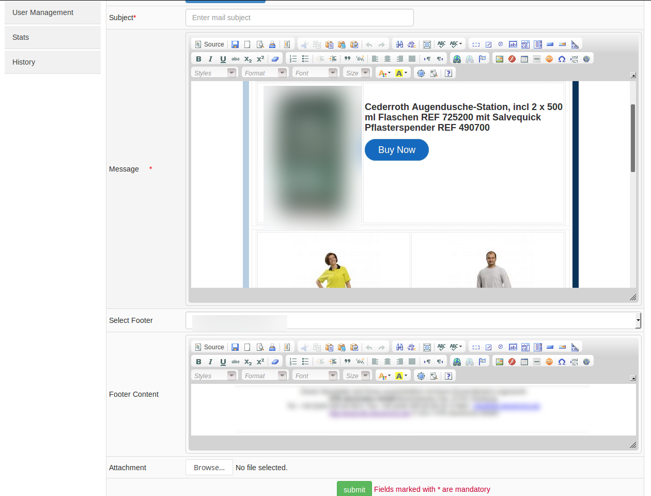Viewport: 651px width, 496px height.
Task: Open Format dropdown in Footer Content editor
Action: [265, 376]
